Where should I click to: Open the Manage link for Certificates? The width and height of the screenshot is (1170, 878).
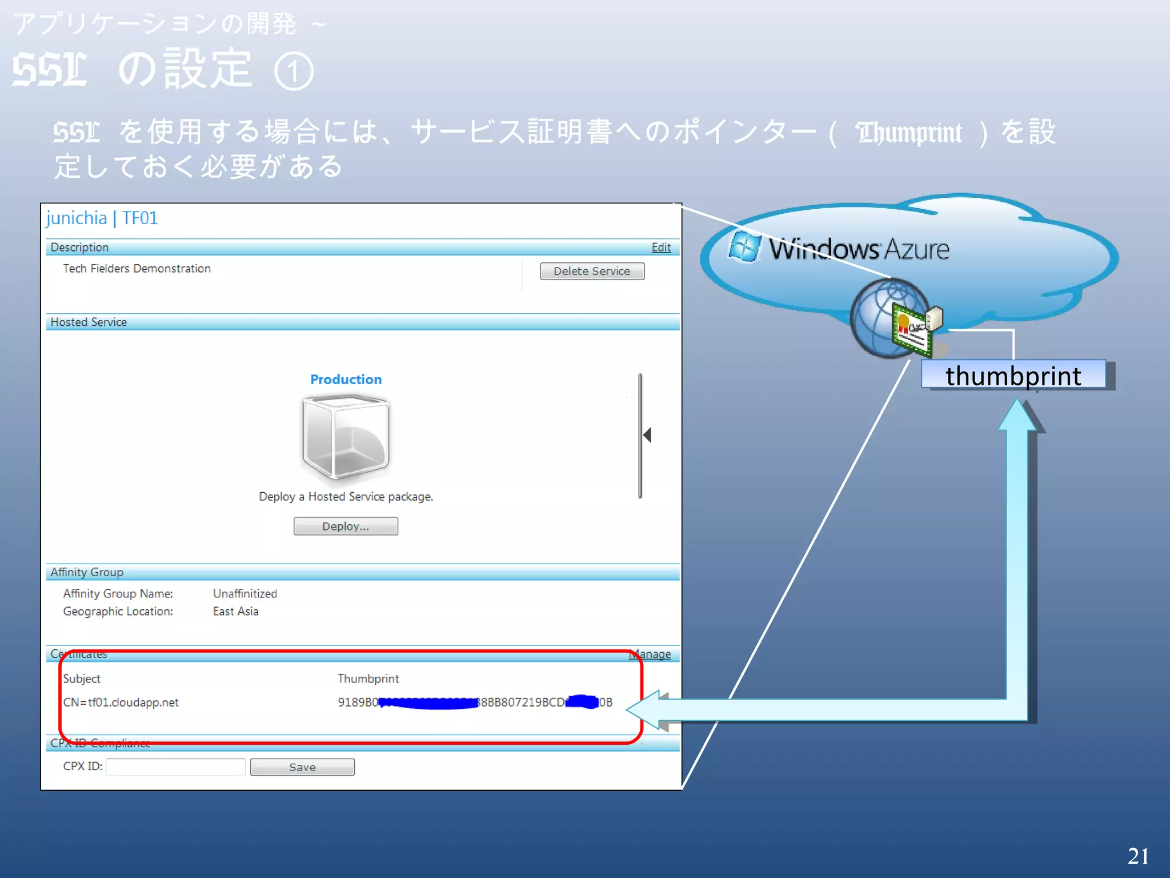[650, 654]
